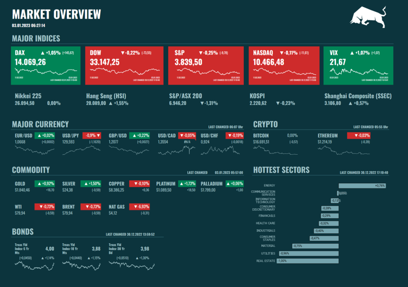This screenshot has width=408, height=287.
Task: Open the 30 Yr treasury sparkline chart
Action: [131, 266]
